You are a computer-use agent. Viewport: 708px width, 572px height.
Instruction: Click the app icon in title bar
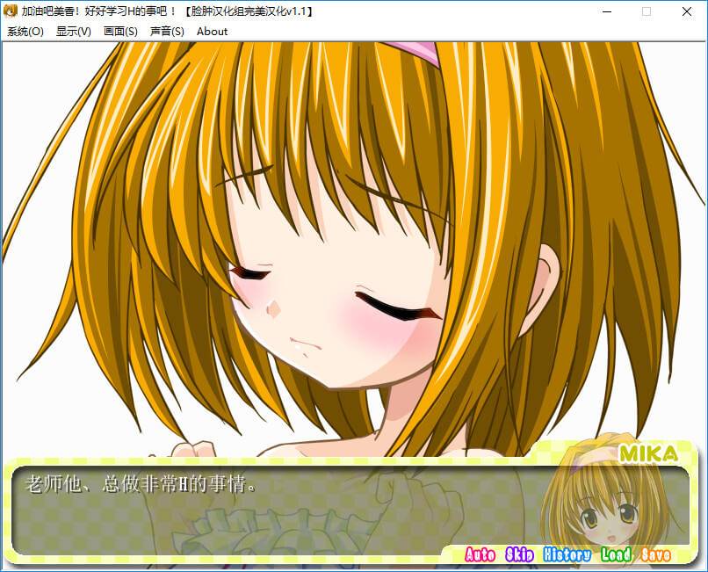tap(11, 11)
